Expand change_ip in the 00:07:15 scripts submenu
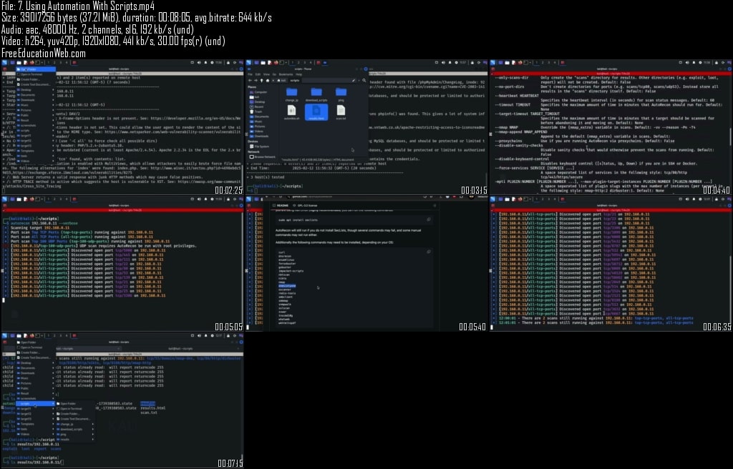The height and width of the screenshot is (469, 733). (x=74, y=424)
